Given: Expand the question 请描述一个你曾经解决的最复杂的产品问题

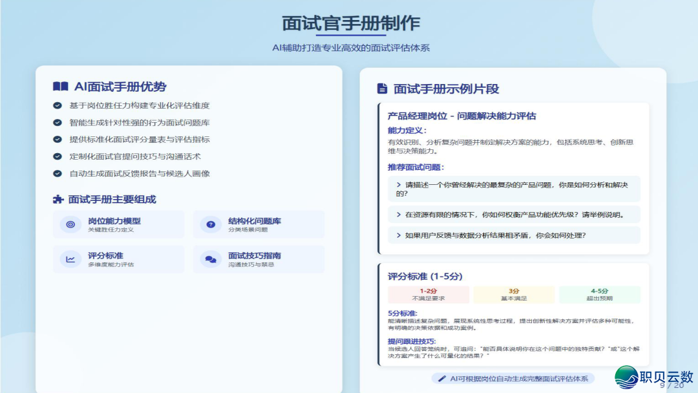Looking at the screenshot, I should pyautogui.click(x=514, y=189).
